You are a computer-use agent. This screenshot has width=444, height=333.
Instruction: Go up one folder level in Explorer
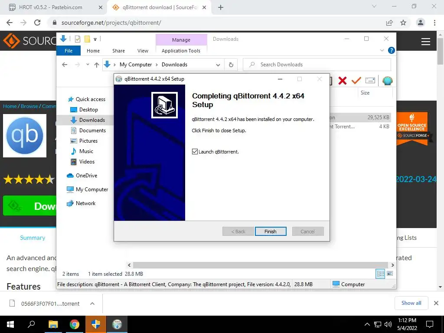pyautogui.click(x=97, y=65)
